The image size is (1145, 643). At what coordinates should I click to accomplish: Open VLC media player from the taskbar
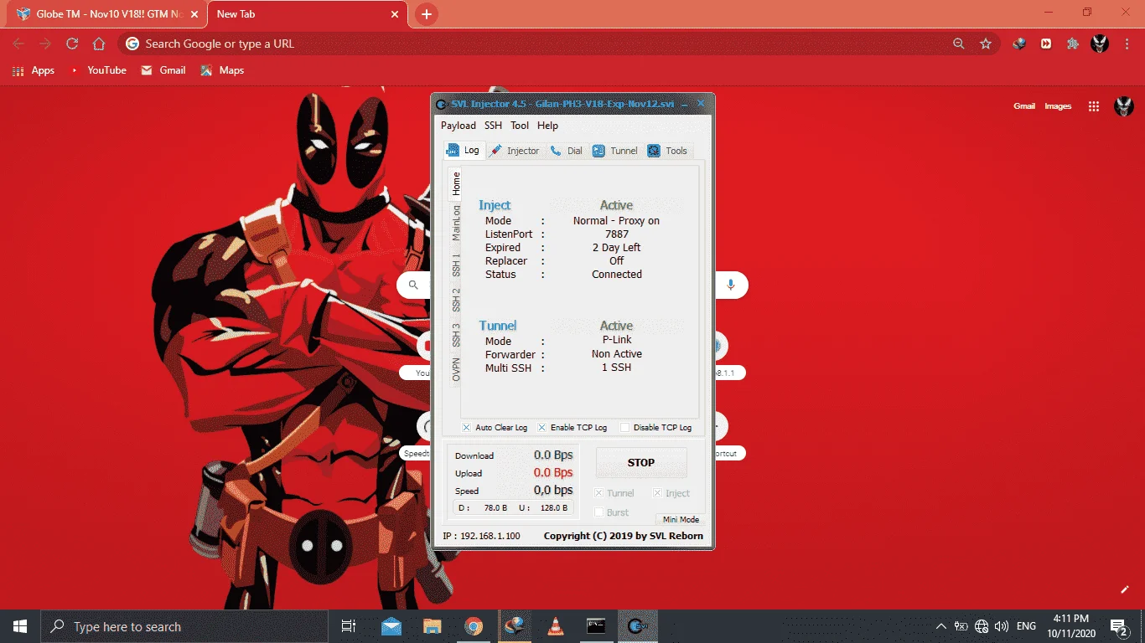click(x=555, y=626)
